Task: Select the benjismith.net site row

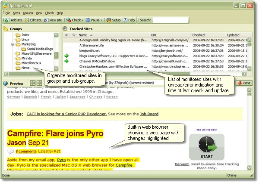Action: pos(155,50)
